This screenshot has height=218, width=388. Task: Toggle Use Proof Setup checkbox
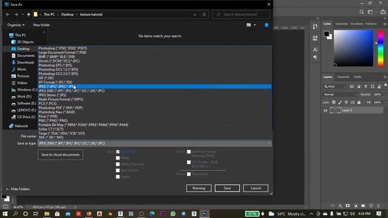pyautogui.click(x=189, y=152)
